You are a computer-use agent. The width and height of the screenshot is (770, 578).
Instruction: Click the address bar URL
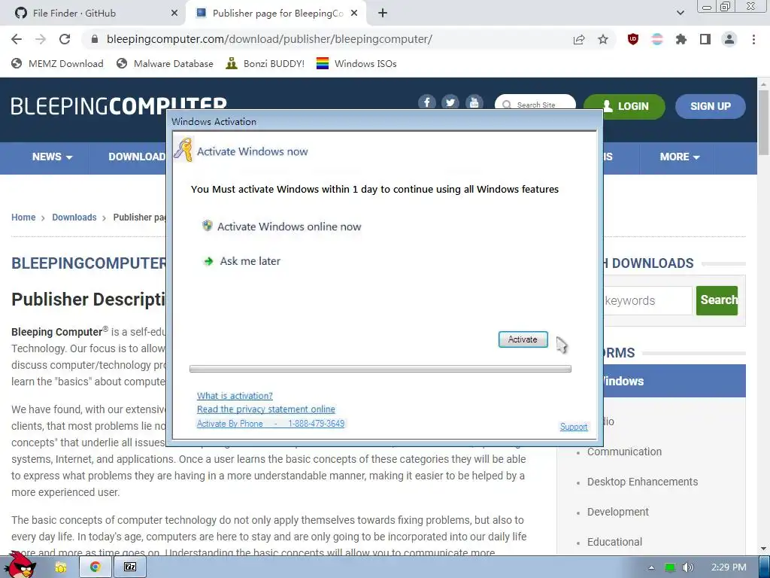(269, 39)
